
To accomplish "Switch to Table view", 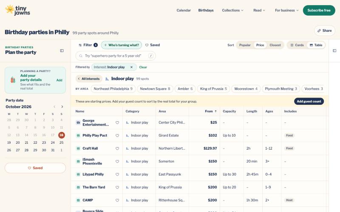I will pos(316,45).
